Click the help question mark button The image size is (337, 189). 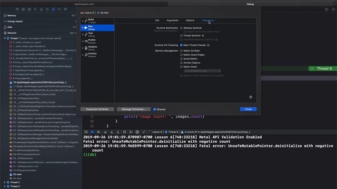(251, 97)
